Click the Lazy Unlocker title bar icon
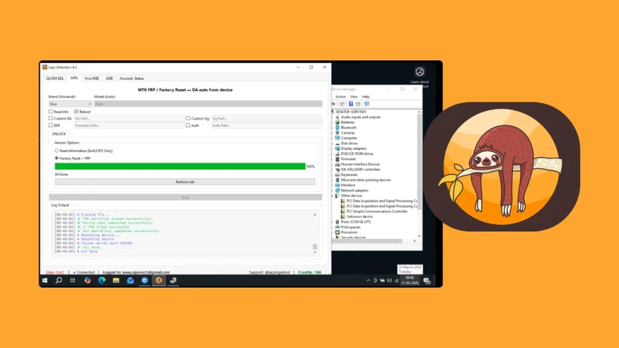The image size is (619, 348). [x=45, y=67]
